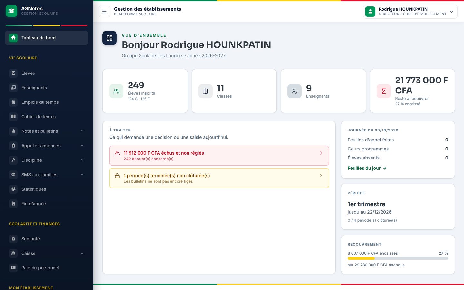Click the Emplois du temps calendar icon
The width and height of the screenshot is (464, 290).
(13, 102)
